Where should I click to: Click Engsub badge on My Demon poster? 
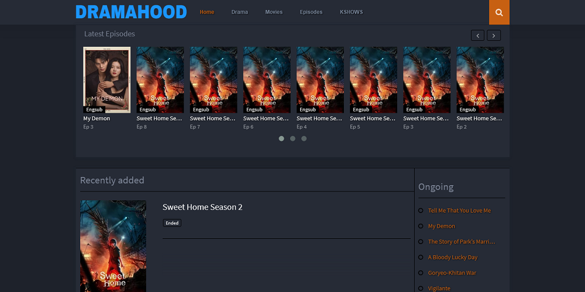(x=94, y=110)
